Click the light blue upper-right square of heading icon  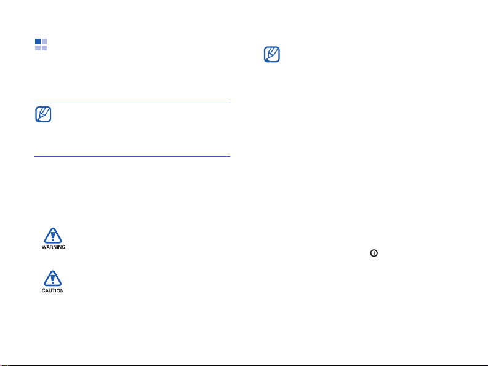[x=44, y=41]
